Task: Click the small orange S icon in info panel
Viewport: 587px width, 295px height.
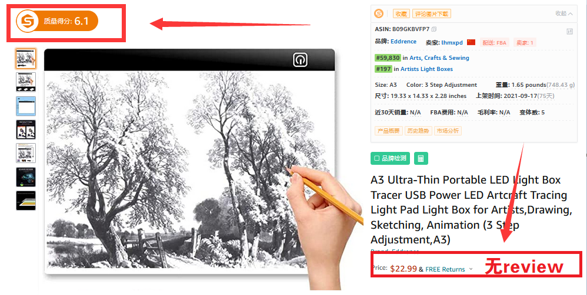Action: pyautogui.click(x=379, y=14)
